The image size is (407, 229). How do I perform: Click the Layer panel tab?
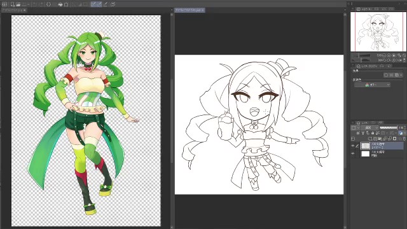362,123
